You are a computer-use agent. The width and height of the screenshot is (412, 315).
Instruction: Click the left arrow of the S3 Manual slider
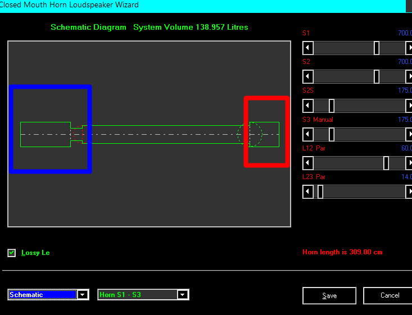tap(308, 134)
